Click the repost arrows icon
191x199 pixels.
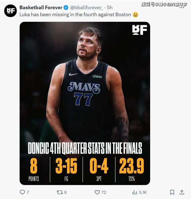click(x=59, y=192)
